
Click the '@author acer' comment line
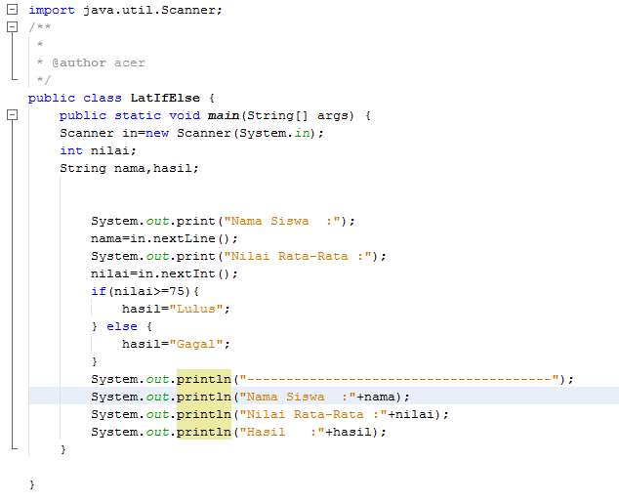(91, 63)
